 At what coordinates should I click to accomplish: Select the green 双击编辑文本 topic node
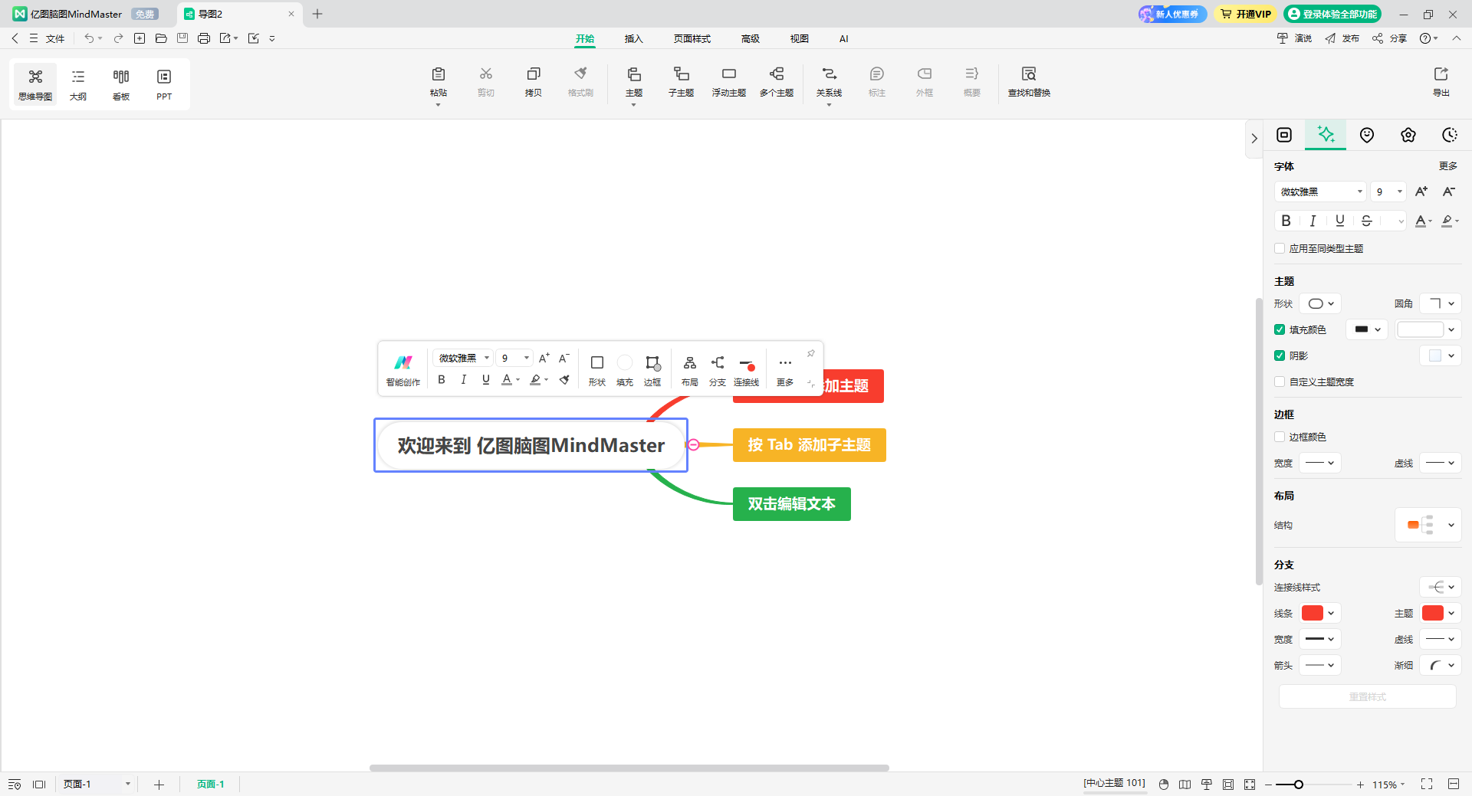point(792,504)
